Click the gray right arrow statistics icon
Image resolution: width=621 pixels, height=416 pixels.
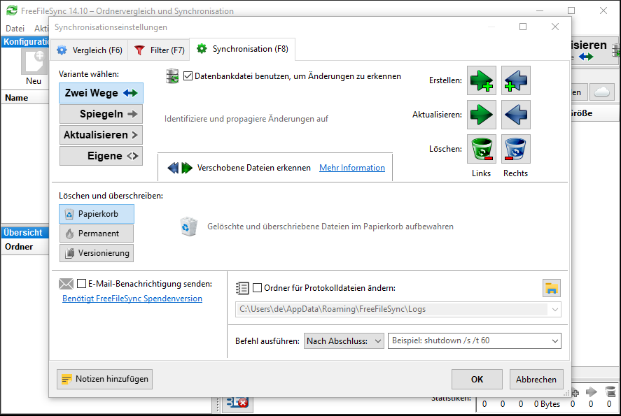pyautogui.click(x=592, y=392)
